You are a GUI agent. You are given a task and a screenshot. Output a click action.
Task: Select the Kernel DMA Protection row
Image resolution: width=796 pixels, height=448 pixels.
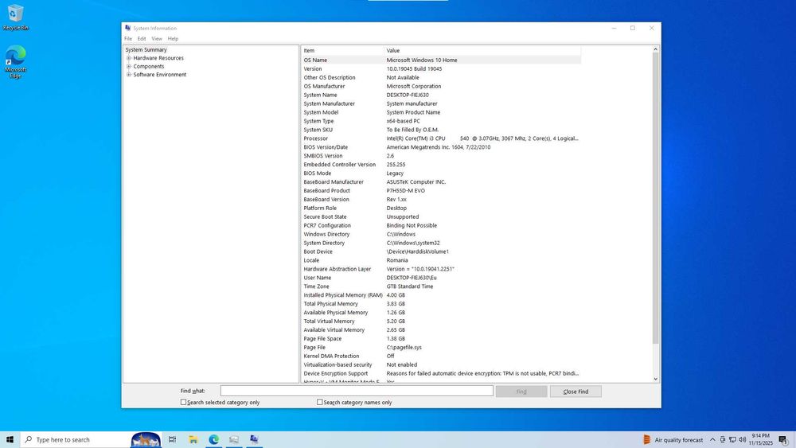coord(441,356)
